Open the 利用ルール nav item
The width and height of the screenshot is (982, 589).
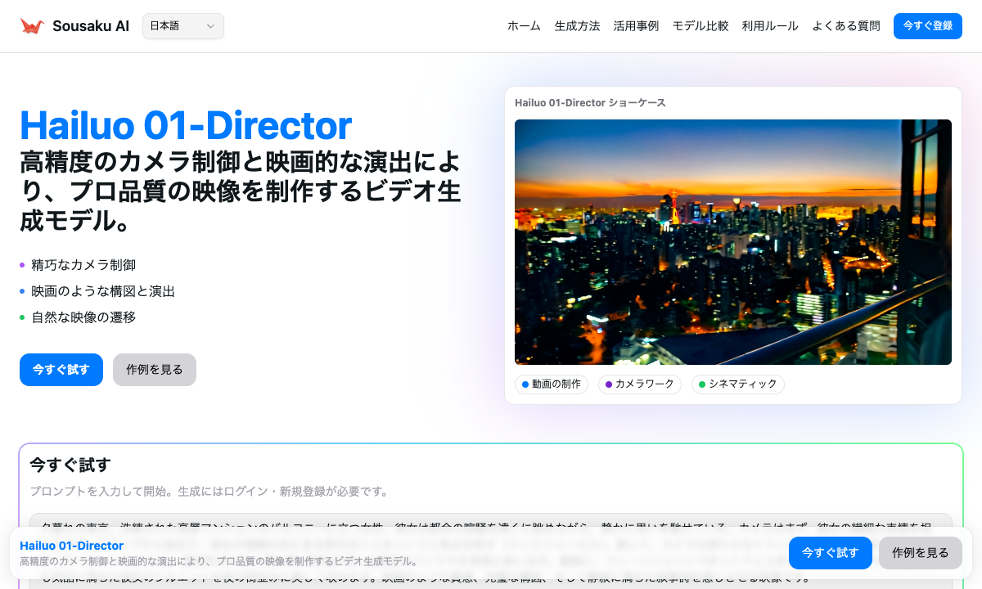pyautogui.click(x=770, y=26)
